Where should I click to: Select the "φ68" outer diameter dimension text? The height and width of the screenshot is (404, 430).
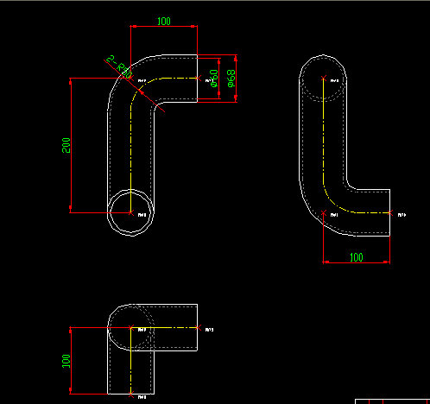click(231, 79)
